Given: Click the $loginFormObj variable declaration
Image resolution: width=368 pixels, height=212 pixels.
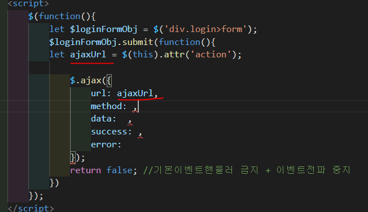Looking at the screenshot, I should 103,30.
